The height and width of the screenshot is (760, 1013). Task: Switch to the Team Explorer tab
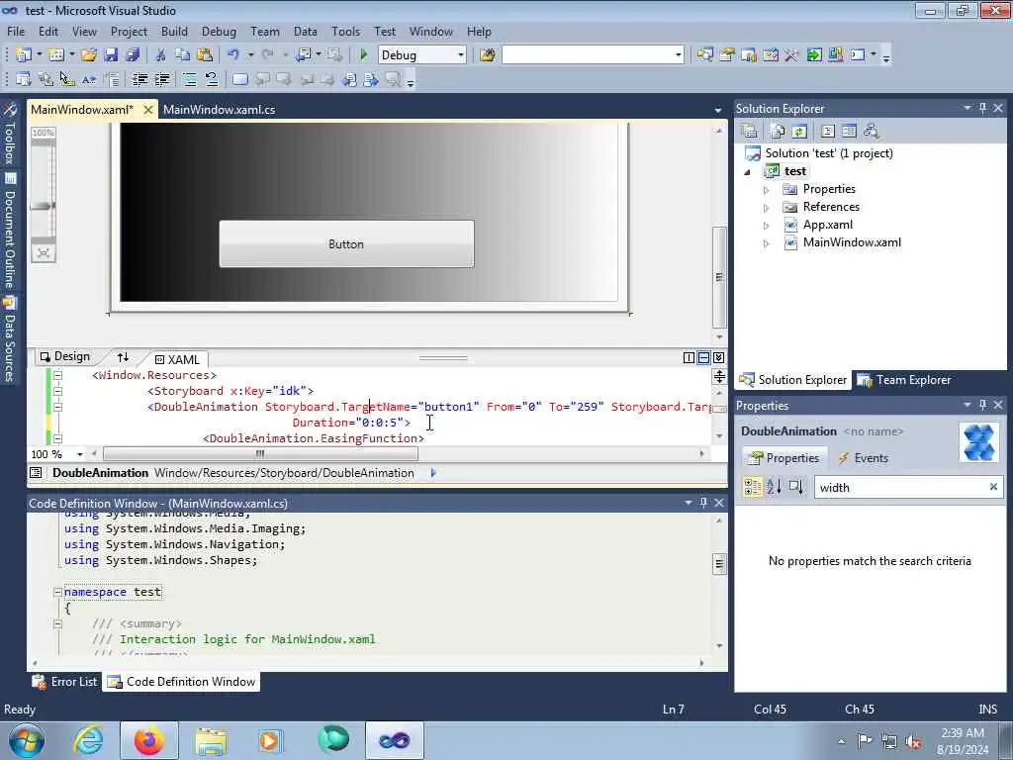pyautogui.click(x=904, y=380)
